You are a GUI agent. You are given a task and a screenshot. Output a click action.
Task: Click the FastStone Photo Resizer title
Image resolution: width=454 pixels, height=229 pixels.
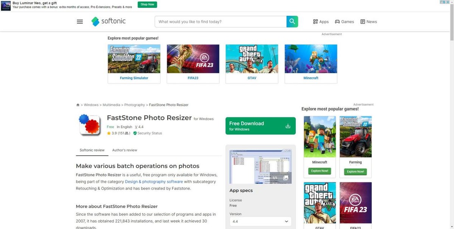pos(149,118)
